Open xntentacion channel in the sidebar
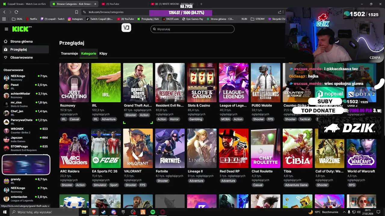This screenshot has width=385, height=216. tap(26, 199)
